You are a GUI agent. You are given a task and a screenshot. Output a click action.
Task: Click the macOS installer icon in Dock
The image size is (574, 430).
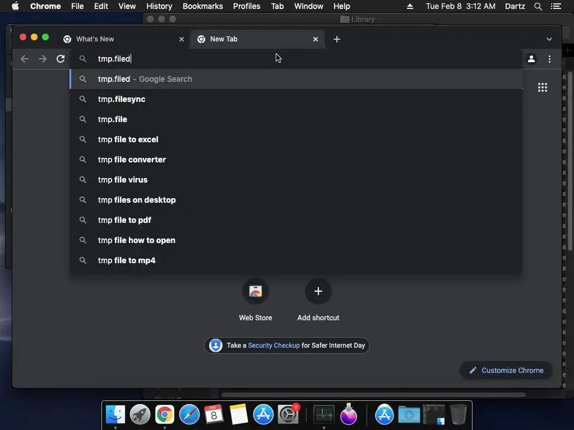349,414
